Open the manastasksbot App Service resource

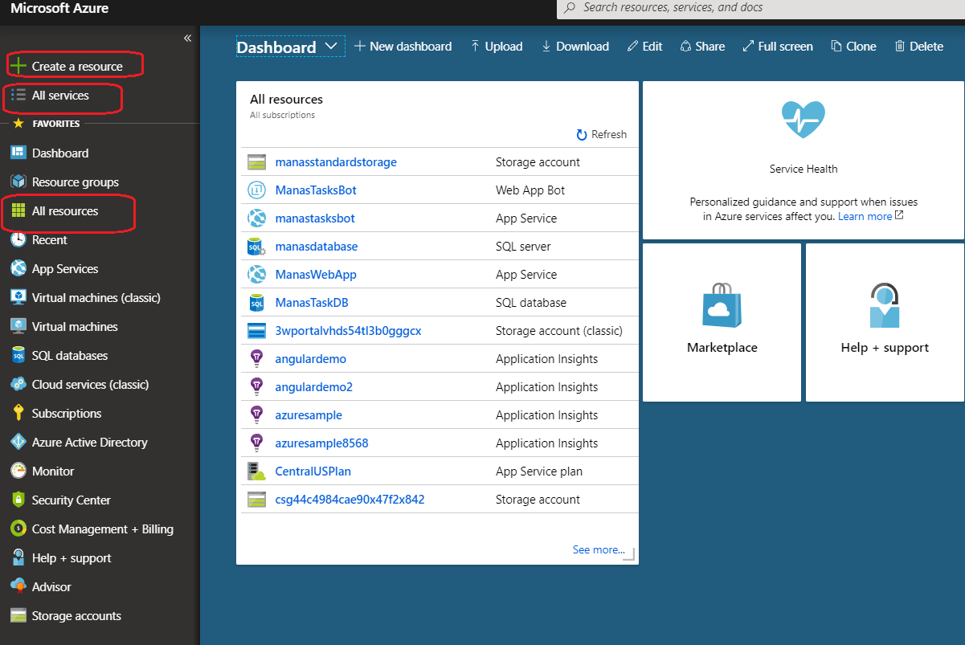[315, 218]
